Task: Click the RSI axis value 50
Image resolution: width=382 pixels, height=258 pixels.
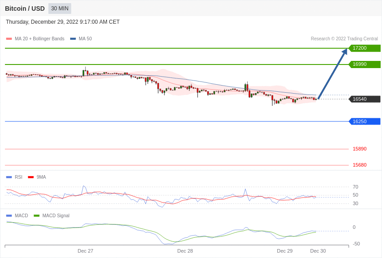Action: click(x=355, y=195)
